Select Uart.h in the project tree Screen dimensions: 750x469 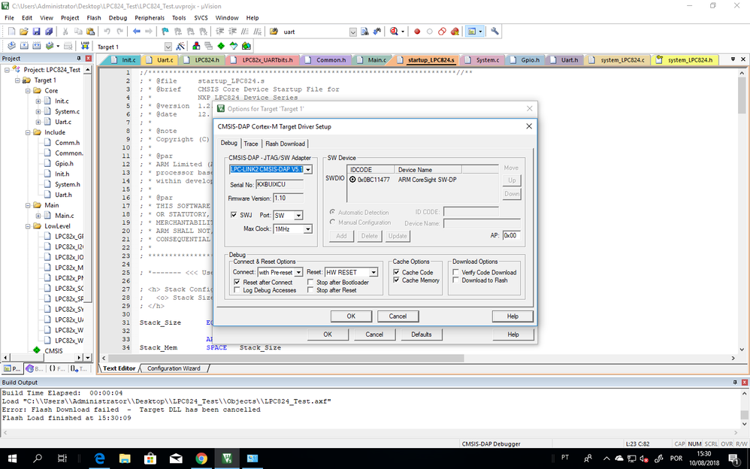(62, 195)
